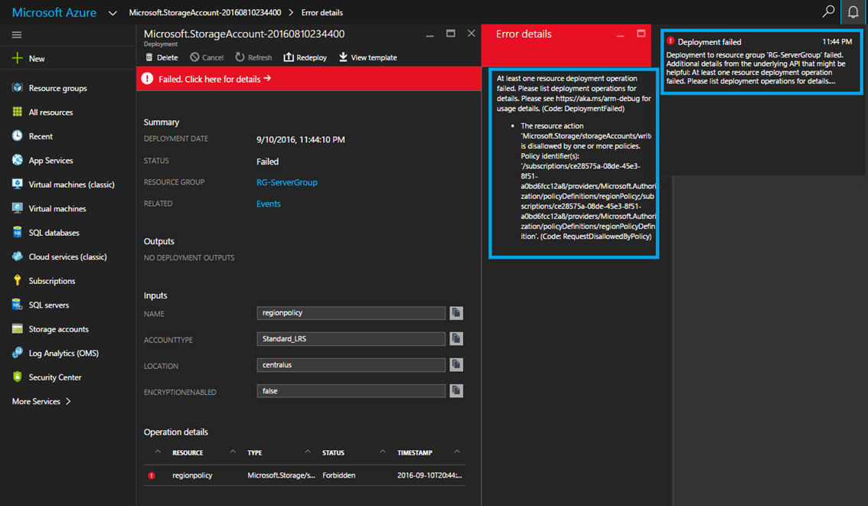868x506 pixels.
Task: Click the Storage accounts icon
Action: pyautogui.click(x=17, y=329)
